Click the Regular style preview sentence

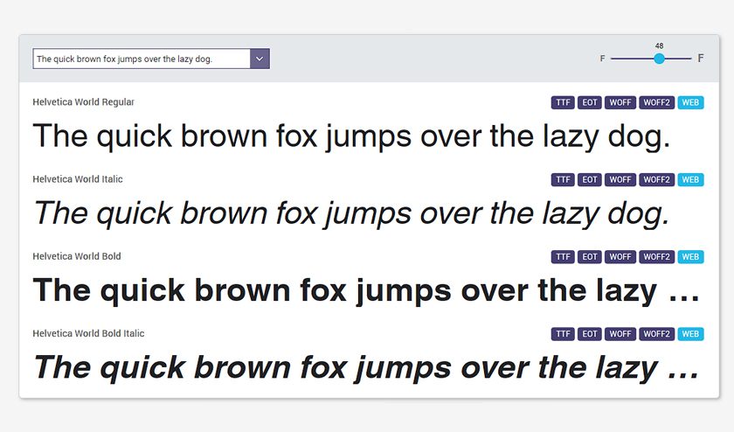[x=351, y=136]
